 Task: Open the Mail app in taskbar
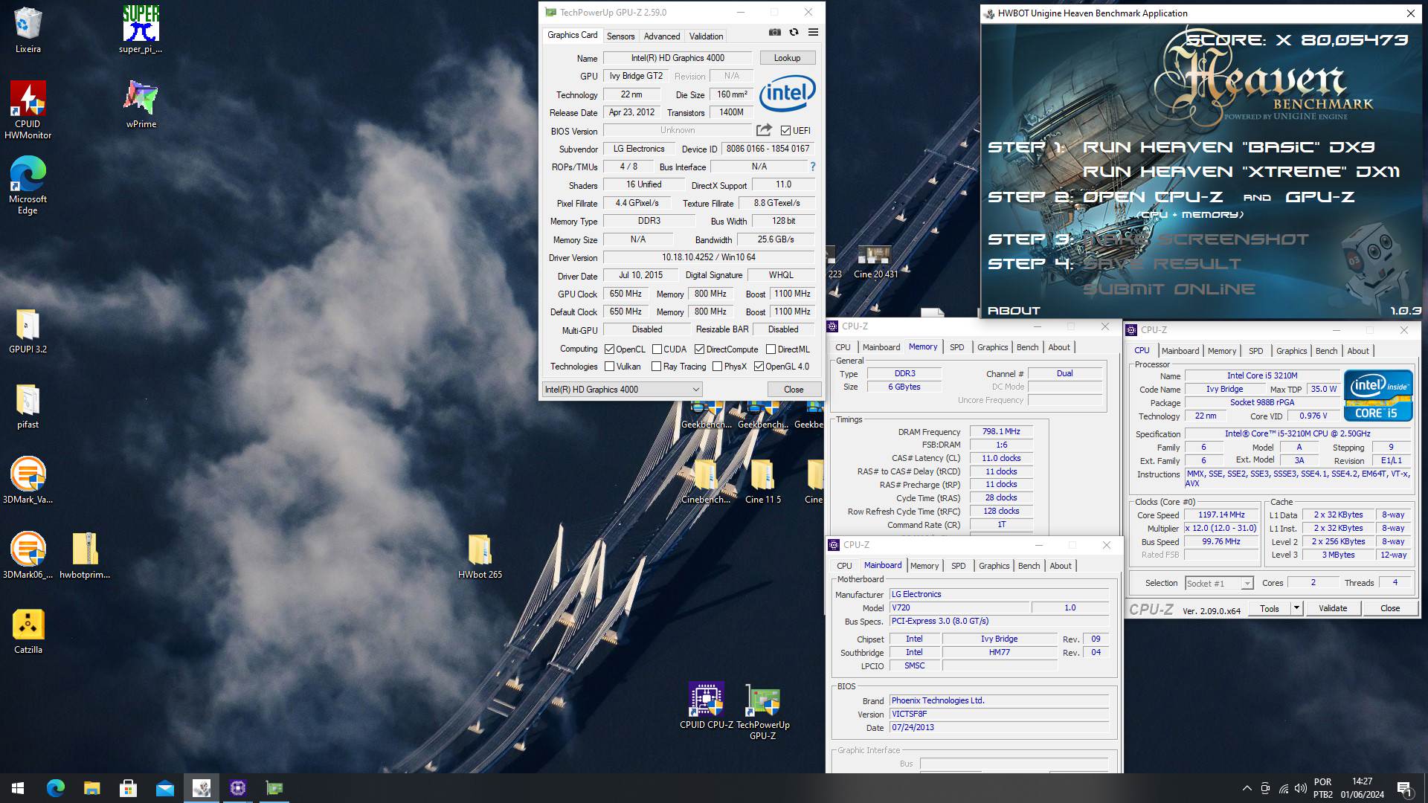tap(164, 788)
